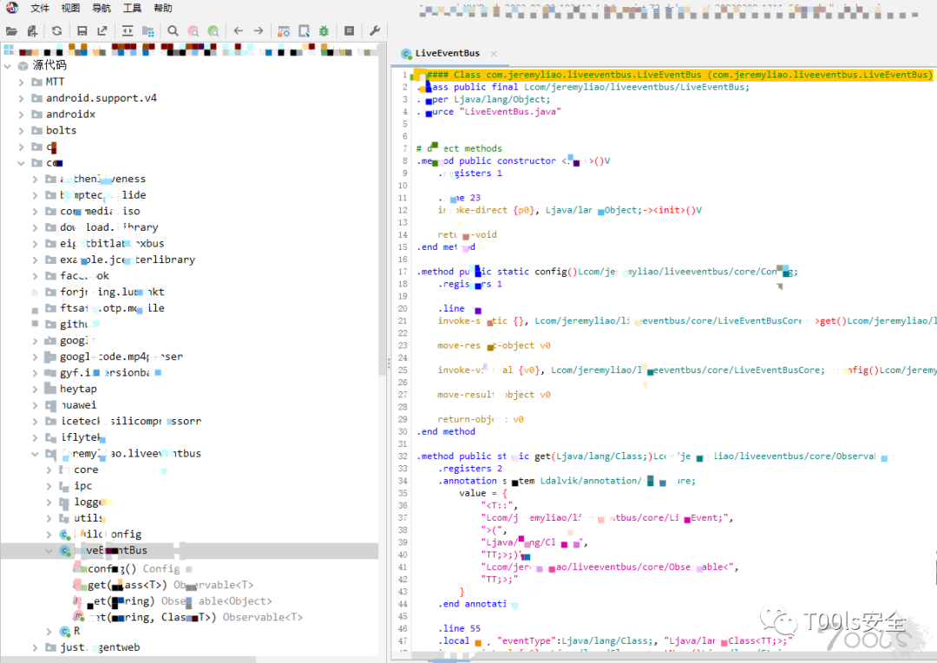This screenshot has height=663, width=937.
Task: Click the ".line 55" code line
Action: tap(459, 628)
